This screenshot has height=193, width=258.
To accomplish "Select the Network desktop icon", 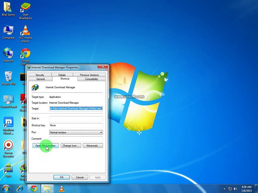I will click(8, 55).
